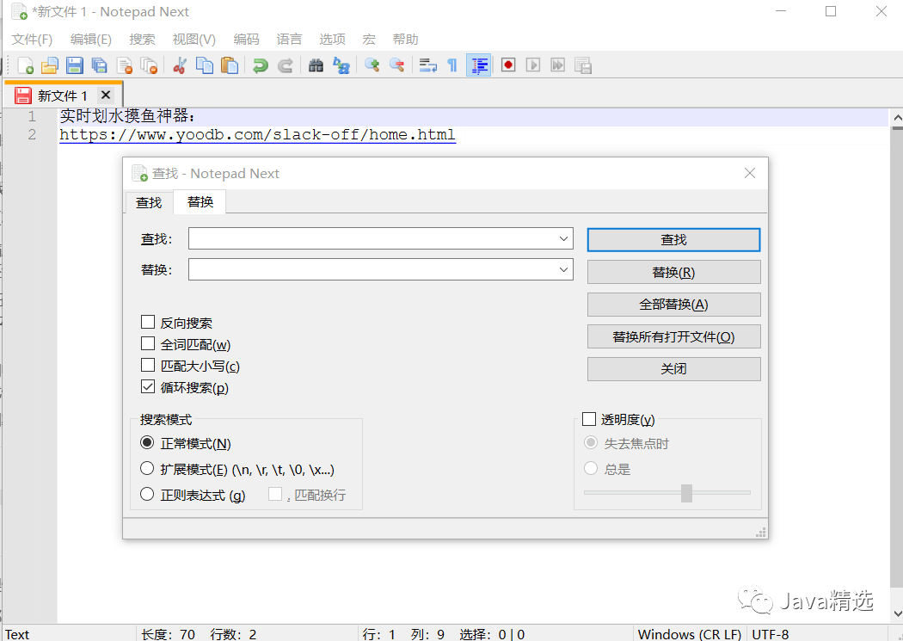Screen dimensions: 903x641
Task: Enable the 反向搜索 checkbox
Action: pos(148,322)
